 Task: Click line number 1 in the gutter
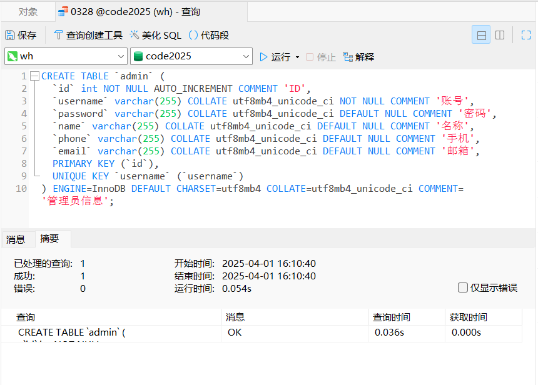point(24,76)
